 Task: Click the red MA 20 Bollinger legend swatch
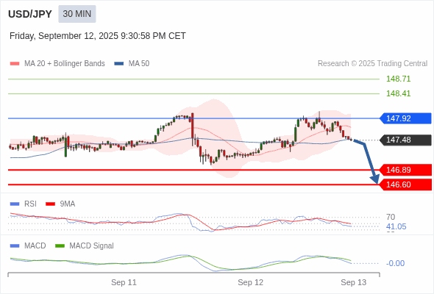coord(15,64)
